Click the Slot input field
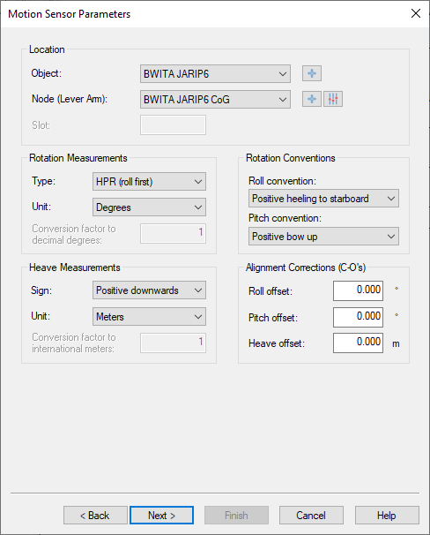430x535 pixels. 173,124
